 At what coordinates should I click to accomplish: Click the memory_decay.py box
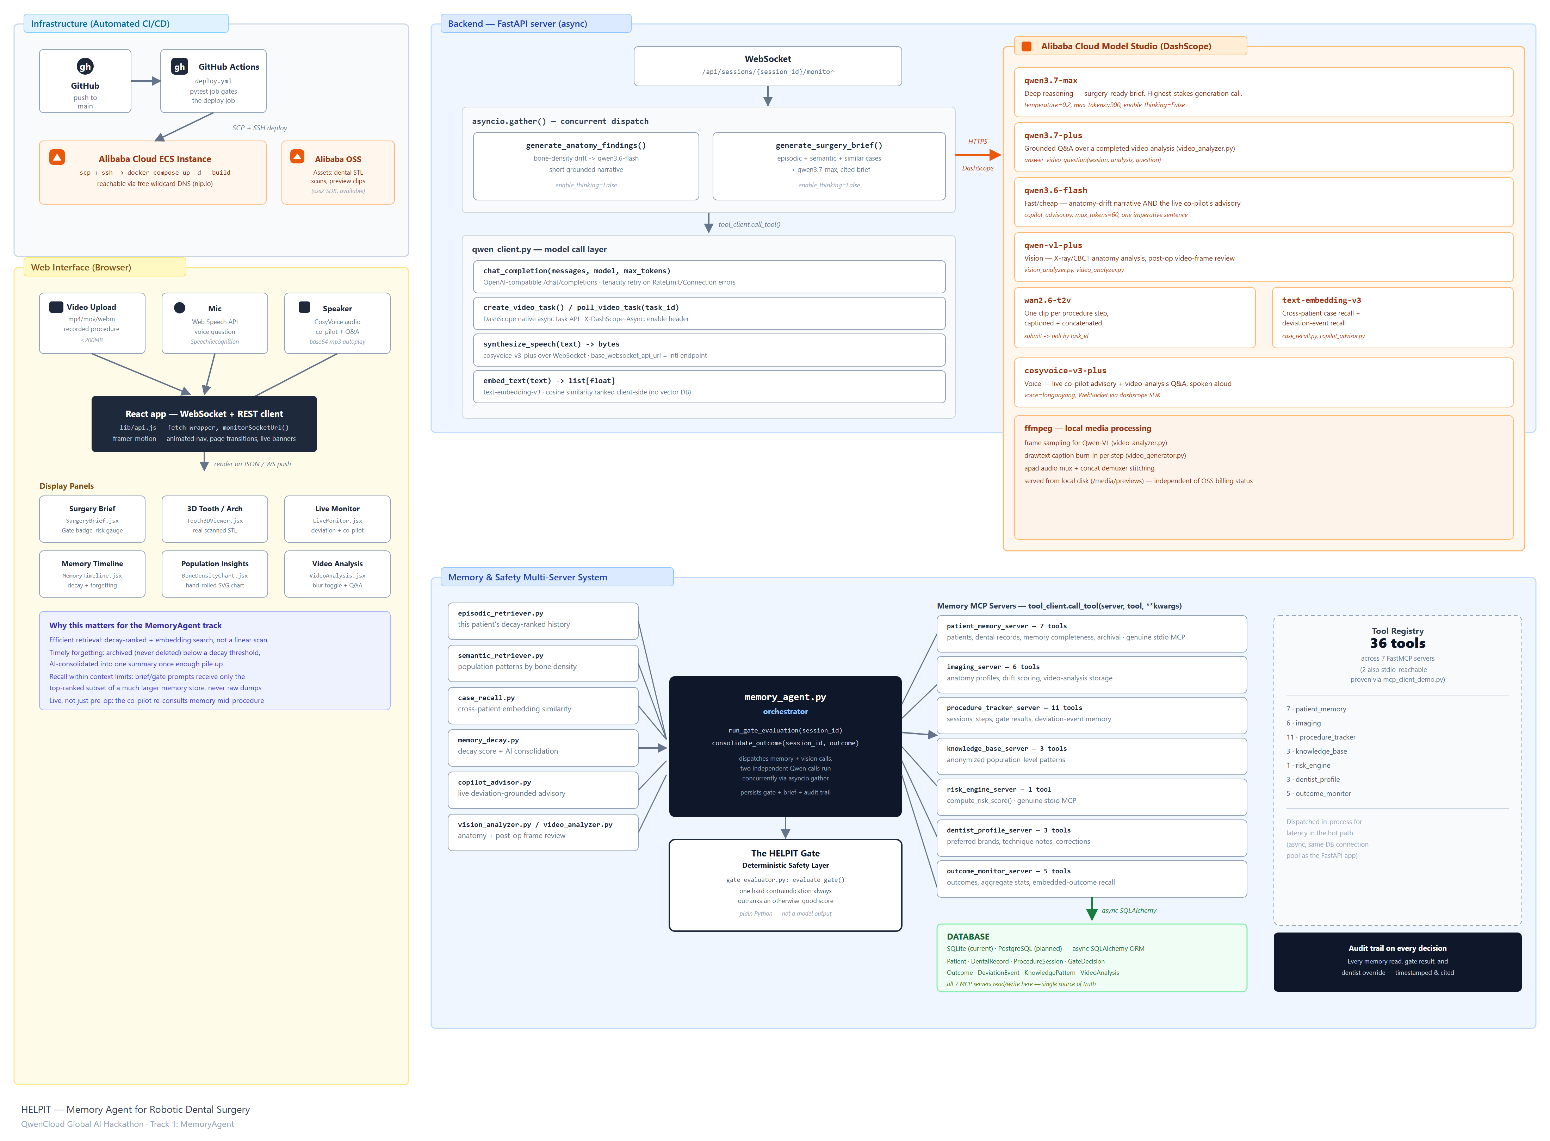click(543, 747)
